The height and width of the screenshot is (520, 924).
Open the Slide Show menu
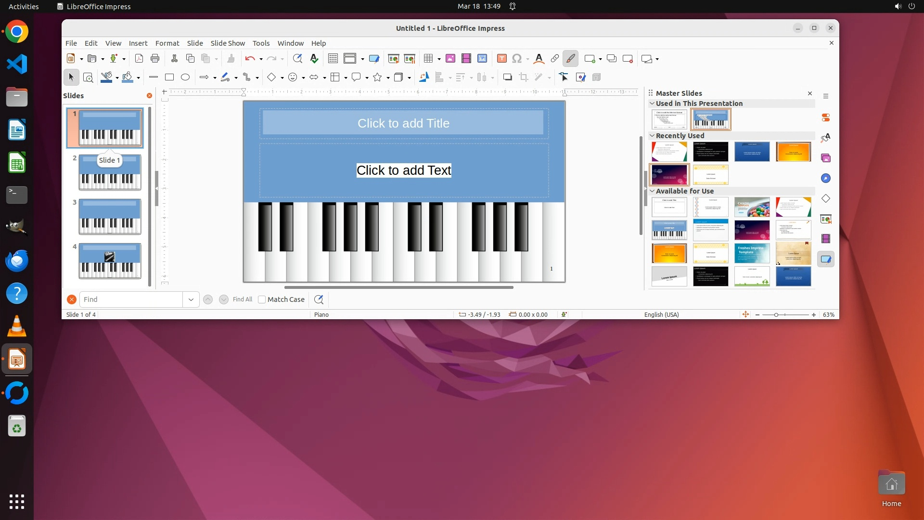(228, 43)
